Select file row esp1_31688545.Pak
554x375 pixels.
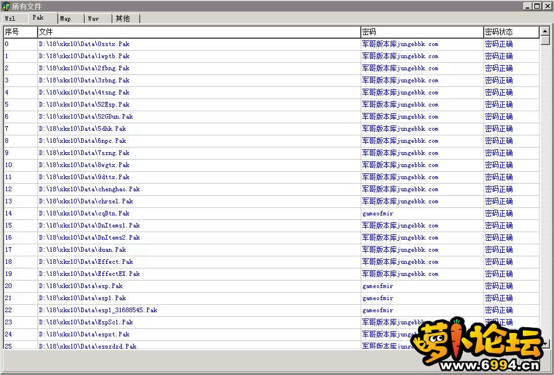[x=271, y=310]
